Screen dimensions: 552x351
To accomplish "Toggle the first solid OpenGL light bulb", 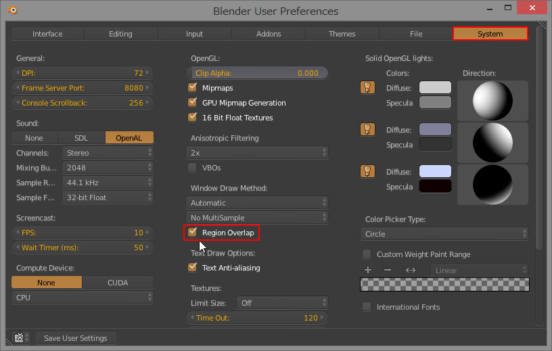I will pos(367,87).
